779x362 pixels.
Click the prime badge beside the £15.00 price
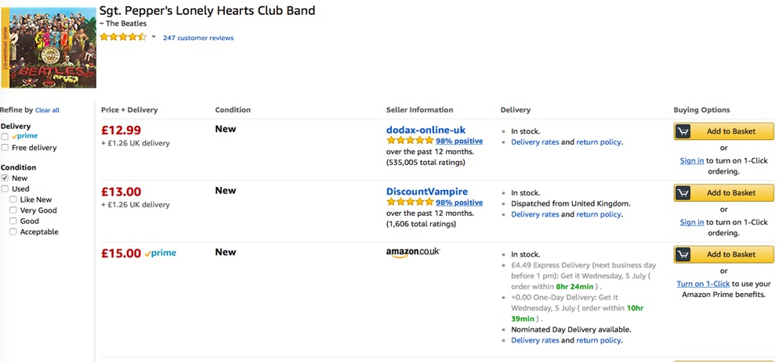coord(161,253)
